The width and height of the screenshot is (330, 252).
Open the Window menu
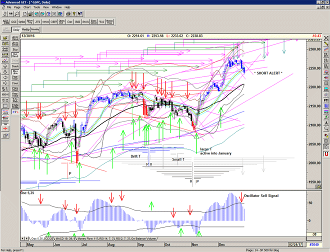tap(56, 7)
